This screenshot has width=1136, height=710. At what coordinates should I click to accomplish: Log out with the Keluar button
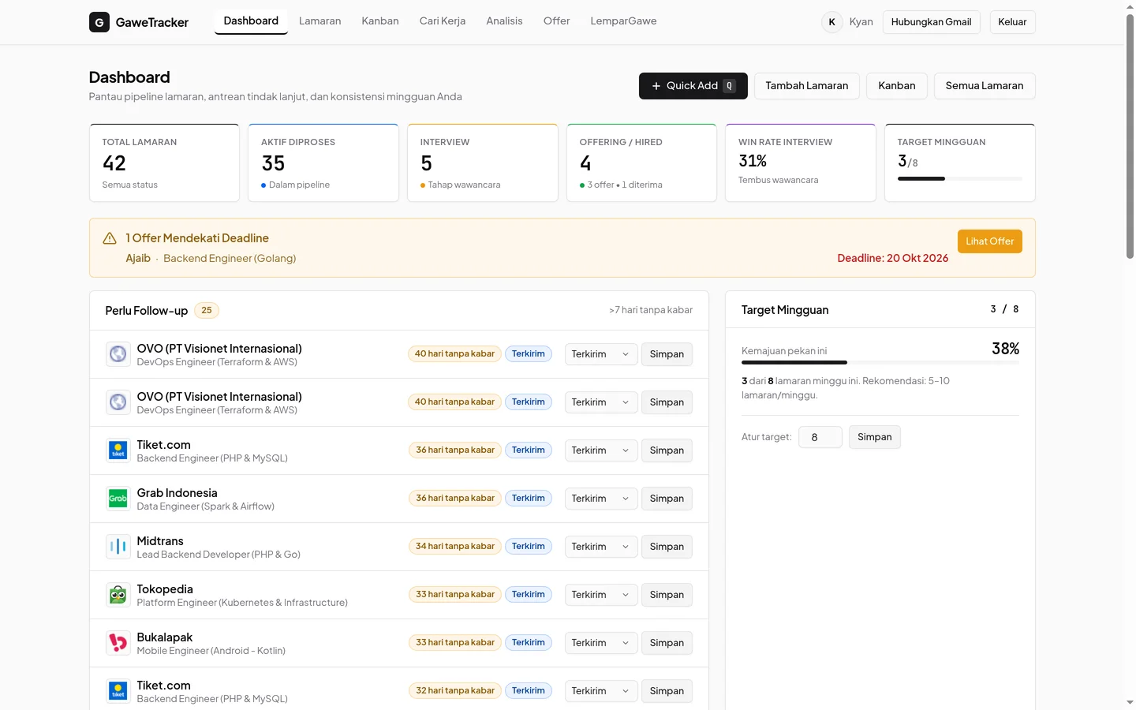(x=1012, y=22)
